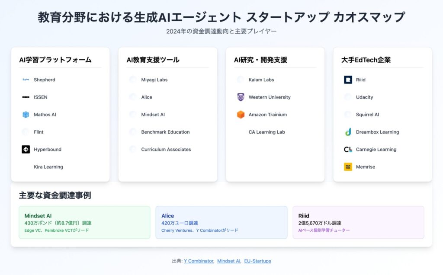
Task: Click the Shepherd company name
Action: (45, 80)
